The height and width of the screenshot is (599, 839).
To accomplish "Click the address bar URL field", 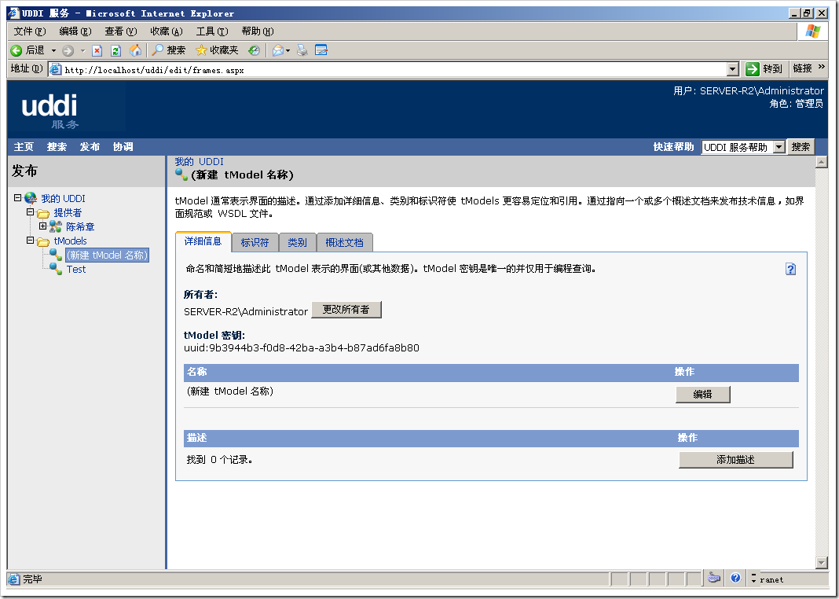I will [x=395, y=70].
